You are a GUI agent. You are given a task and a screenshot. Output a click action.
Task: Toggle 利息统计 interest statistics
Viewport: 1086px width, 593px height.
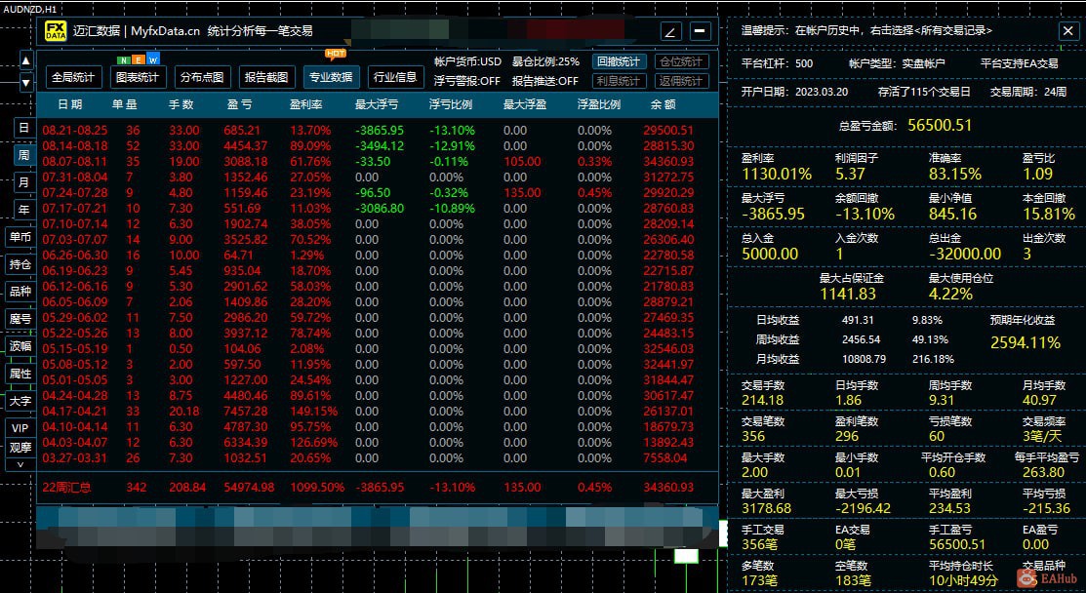coord(620,81)
